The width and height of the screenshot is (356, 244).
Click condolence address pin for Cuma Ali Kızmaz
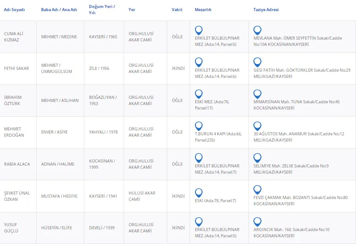257,30
